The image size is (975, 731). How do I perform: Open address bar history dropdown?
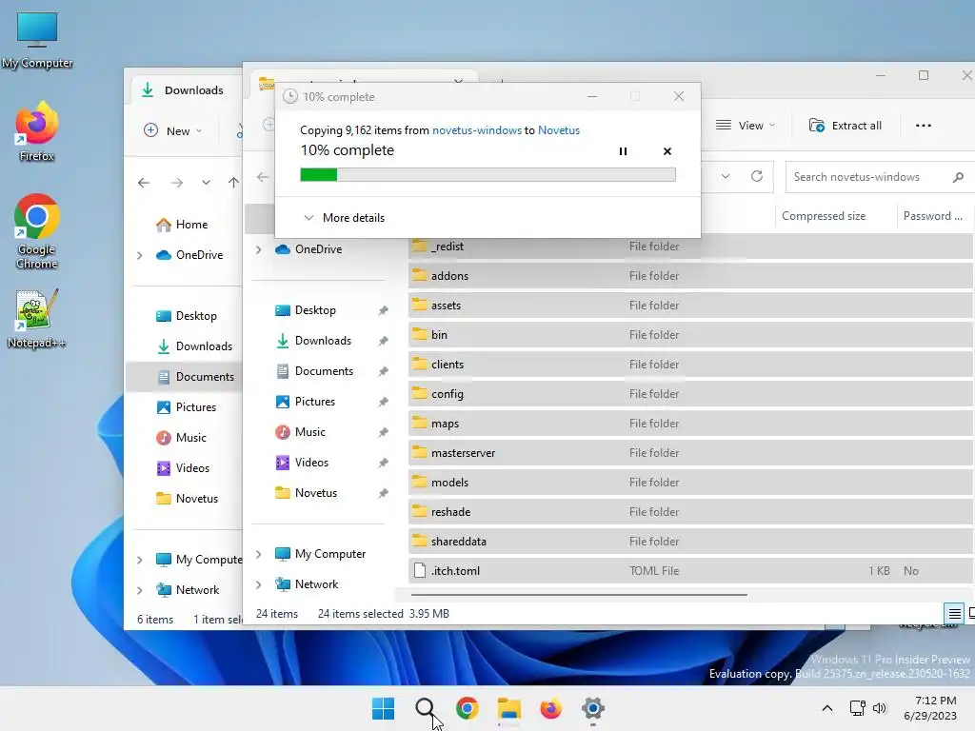pyautogui.click(x=725, y=176)
